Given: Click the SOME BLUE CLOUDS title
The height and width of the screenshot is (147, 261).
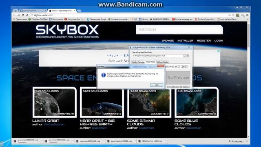Looking at the screenshot, I should click(186, 122).
